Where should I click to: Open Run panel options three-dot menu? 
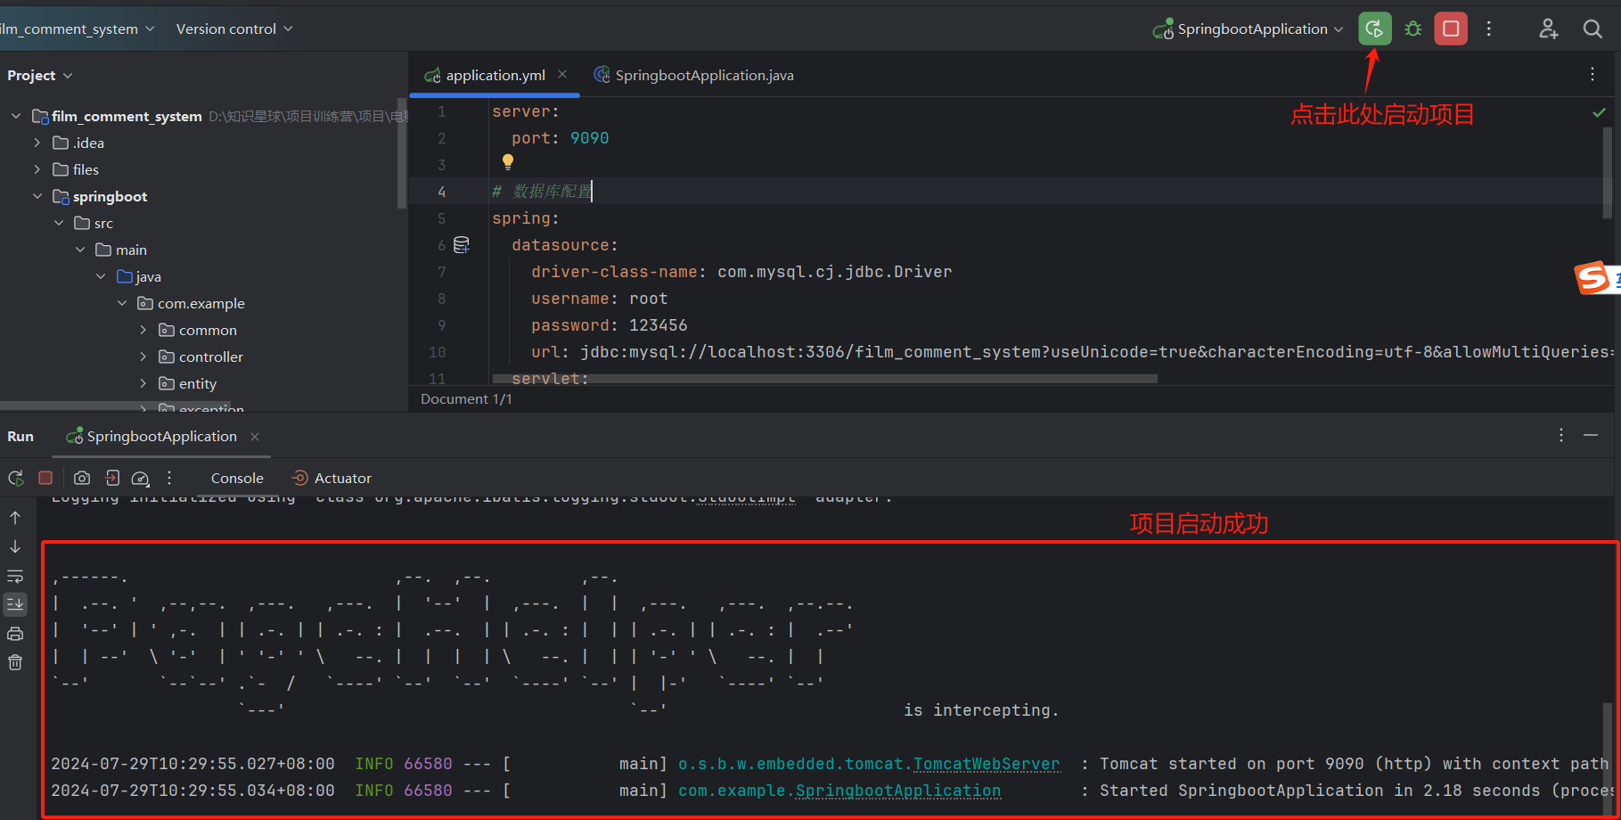tap(1561, 435)
